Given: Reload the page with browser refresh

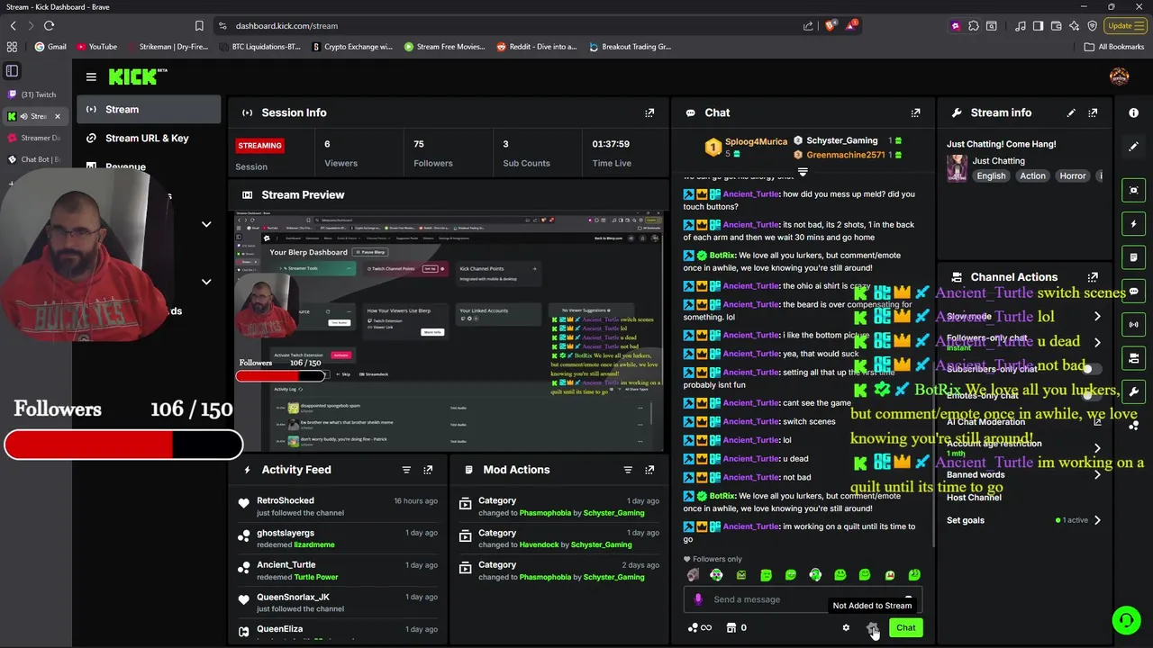Looking at the screenshot, I should (49, 26).
